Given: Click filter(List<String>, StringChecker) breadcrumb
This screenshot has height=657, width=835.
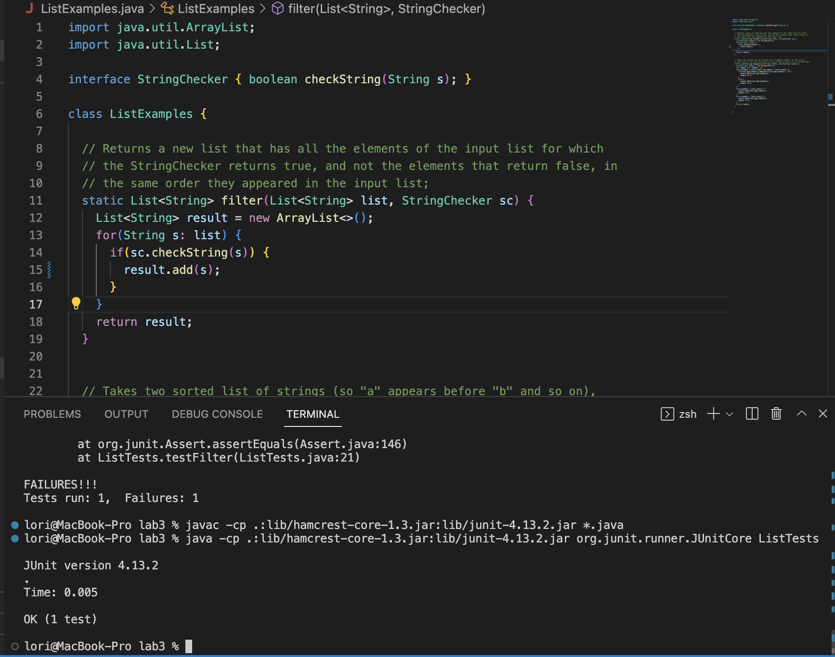Looking at the screenshot, I should coord(386,9).
